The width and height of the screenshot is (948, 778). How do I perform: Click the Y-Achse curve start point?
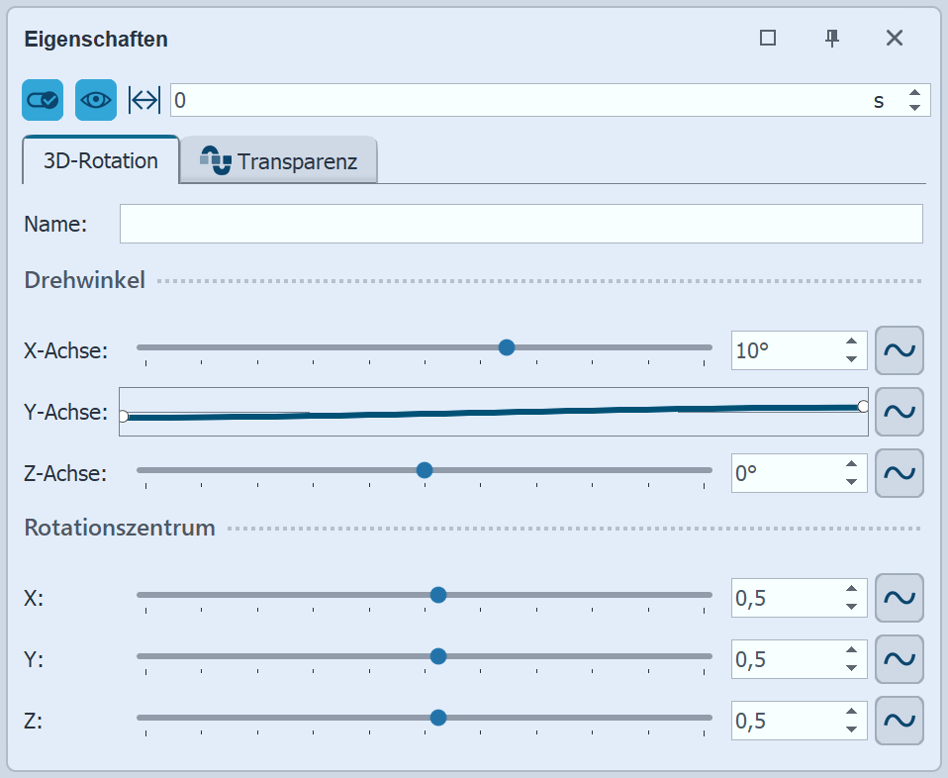coord(124,417)
